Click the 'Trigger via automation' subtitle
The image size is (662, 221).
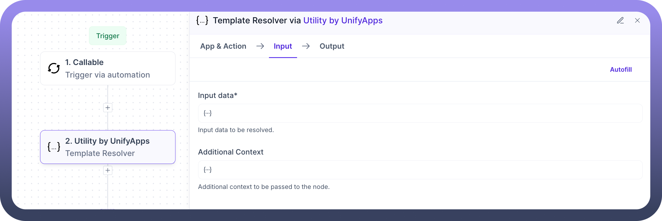click(x=108, y=75)
